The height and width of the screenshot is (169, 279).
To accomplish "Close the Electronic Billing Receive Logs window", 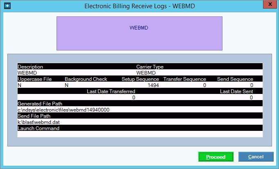I will point(270,4).
